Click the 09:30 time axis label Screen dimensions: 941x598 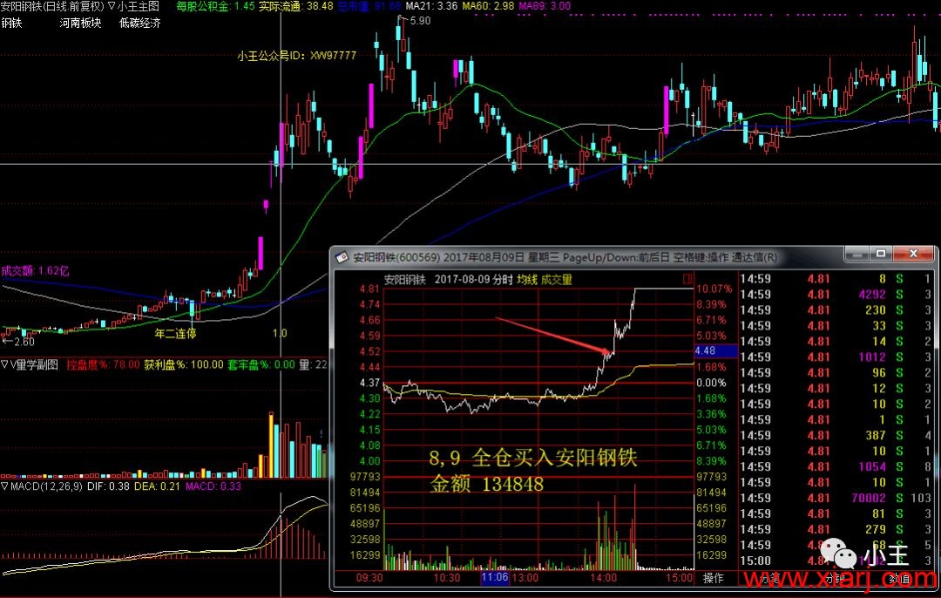pos(369,578)
